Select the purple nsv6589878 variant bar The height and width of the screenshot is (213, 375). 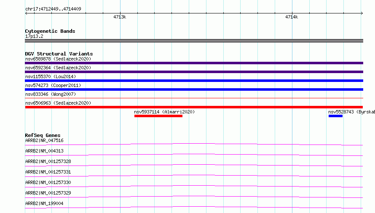[194, 63]
